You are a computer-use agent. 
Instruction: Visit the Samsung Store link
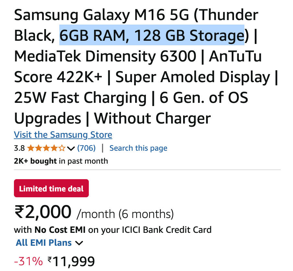click(x=63, y=135)
